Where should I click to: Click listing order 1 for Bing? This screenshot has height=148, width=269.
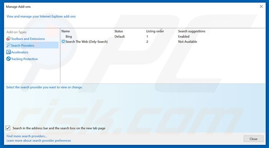147,36
